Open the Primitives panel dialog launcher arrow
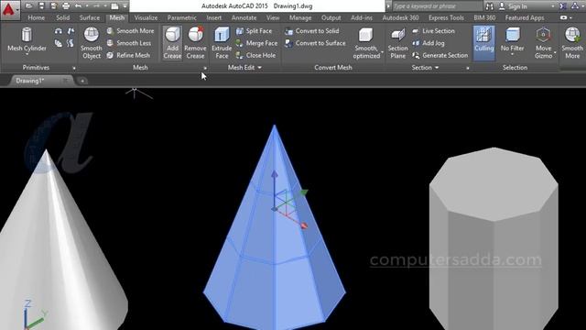Screen dimensions: 586x330 click(74, 68)
